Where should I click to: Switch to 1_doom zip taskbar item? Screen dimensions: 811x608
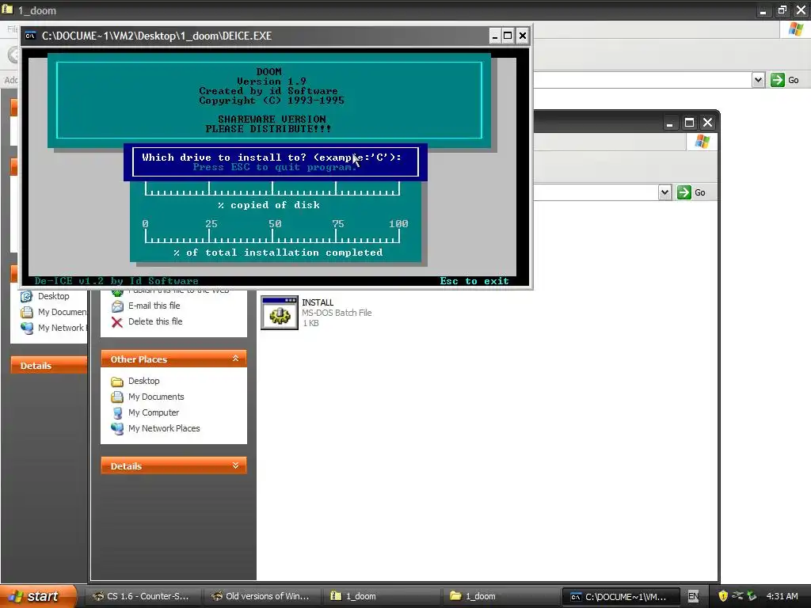pos(382,596)
